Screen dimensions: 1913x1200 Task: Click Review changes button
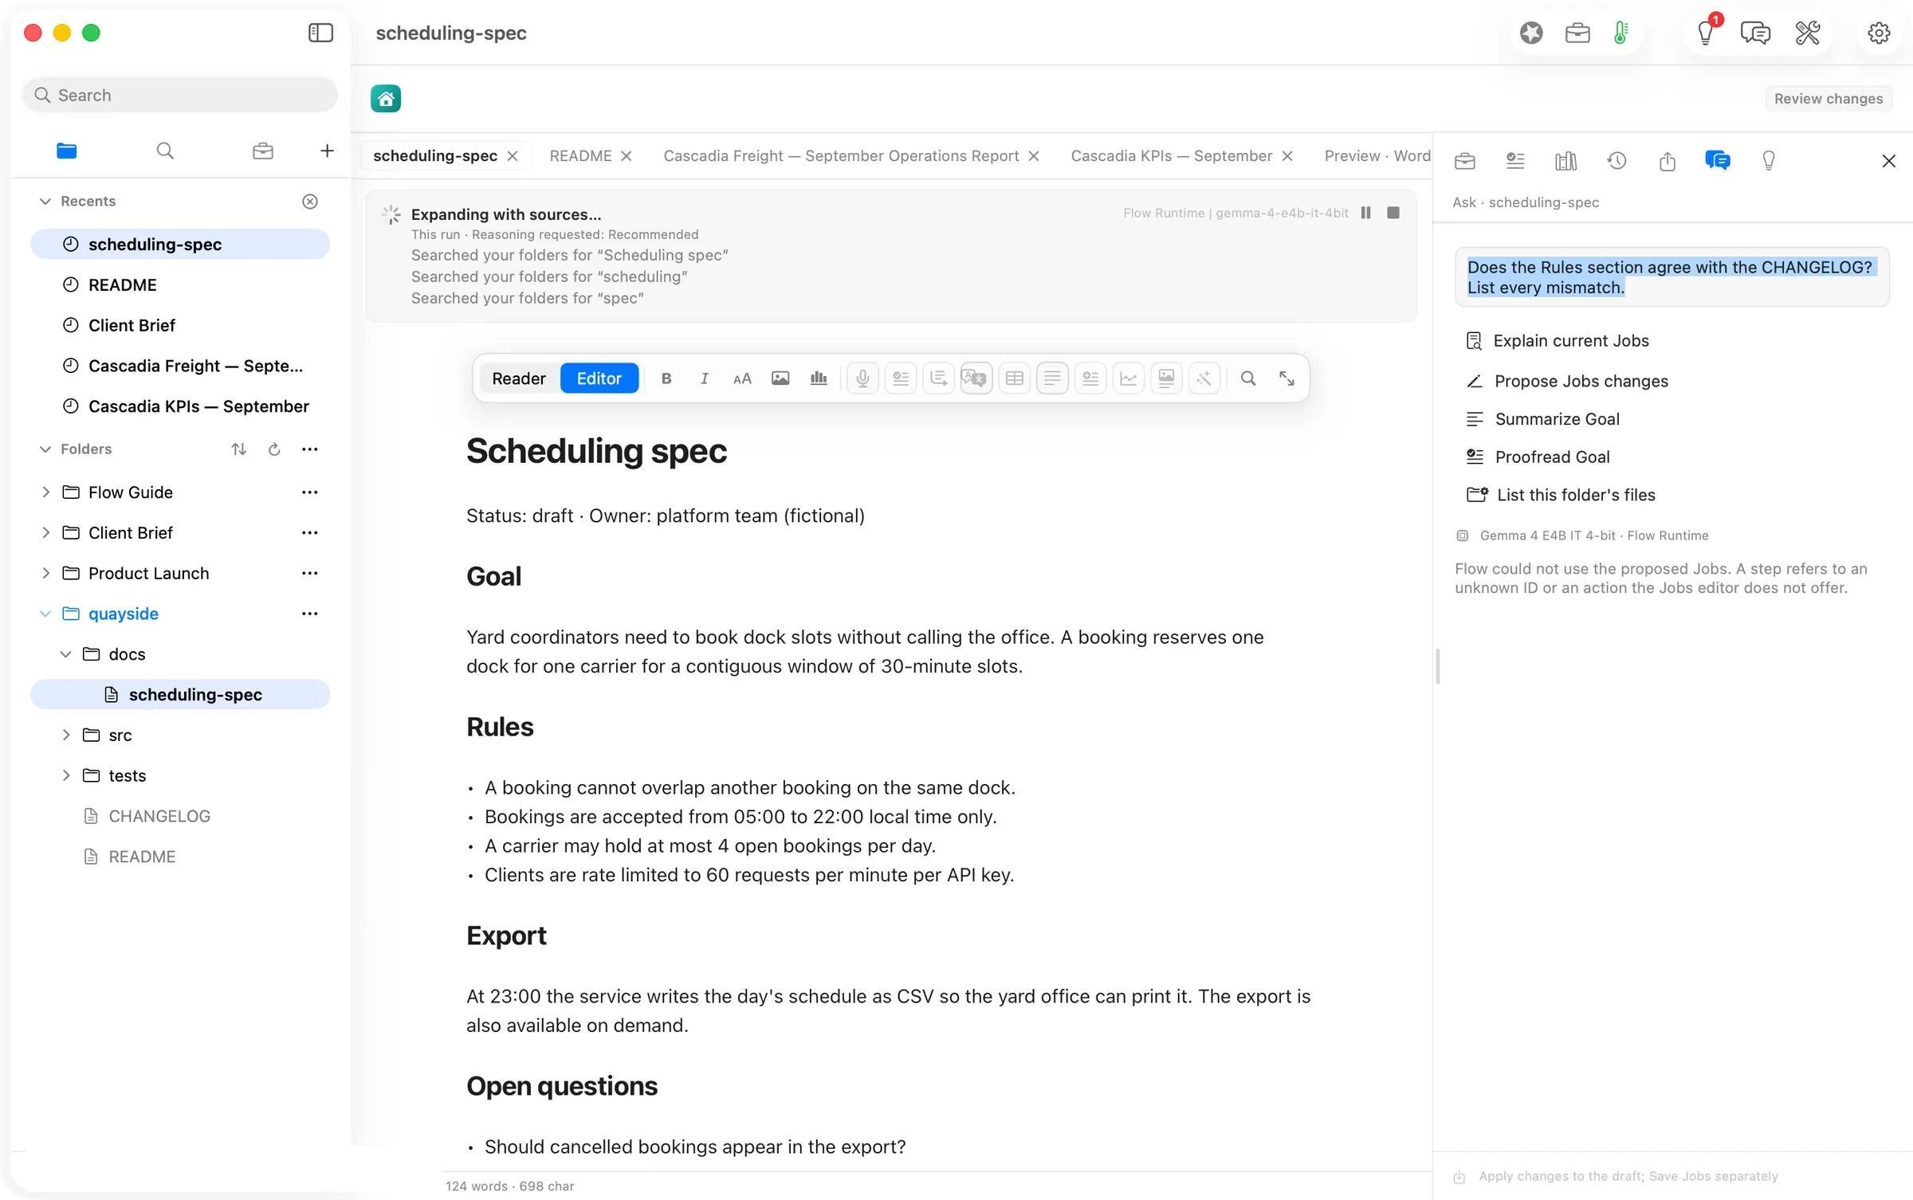(x=1828, y=99)
